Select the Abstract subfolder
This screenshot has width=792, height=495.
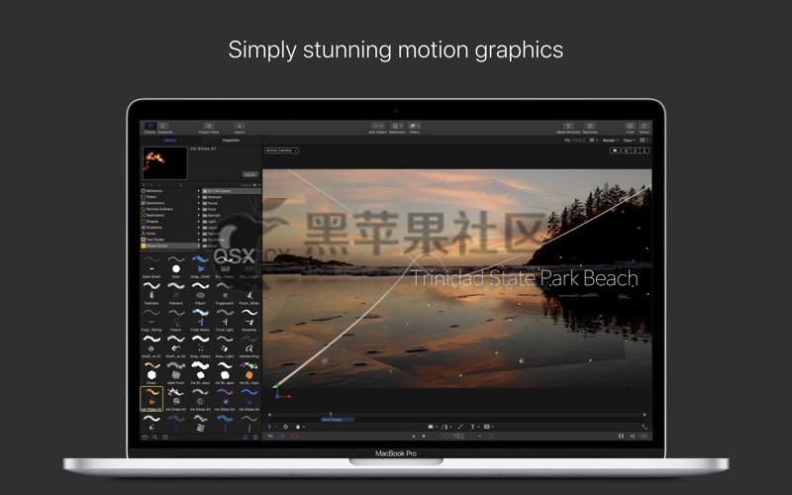coord(232,197)
